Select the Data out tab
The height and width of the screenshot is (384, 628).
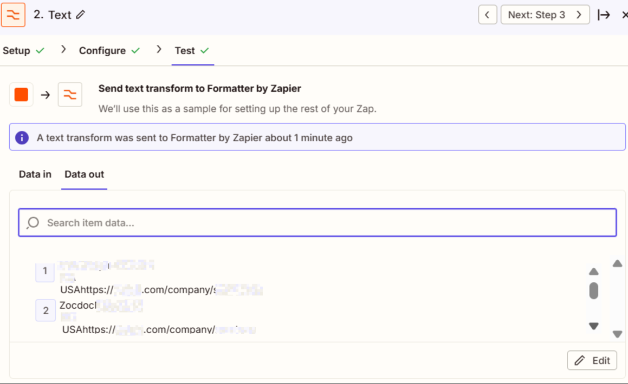(84, 174)
